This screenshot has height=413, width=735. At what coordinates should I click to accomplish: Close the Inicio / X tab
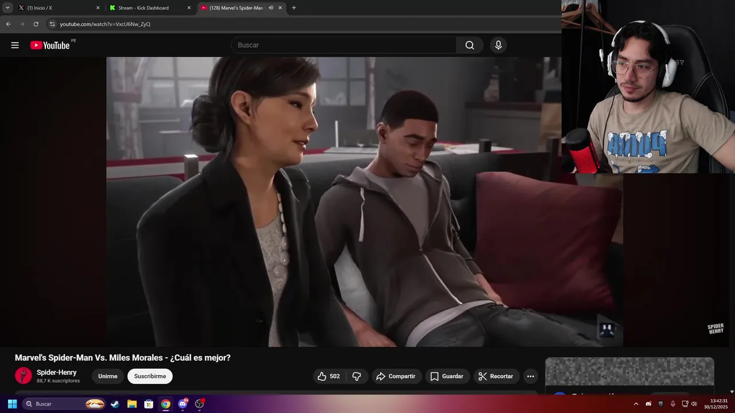98,8
